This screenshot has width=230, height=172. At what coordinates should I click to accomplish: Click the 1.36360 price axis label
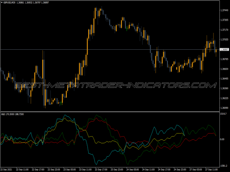[224, 89]
